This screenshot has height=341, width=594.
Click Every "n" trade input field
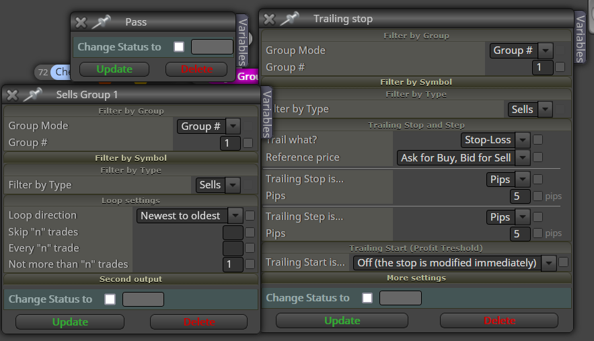tap(233, 248)
